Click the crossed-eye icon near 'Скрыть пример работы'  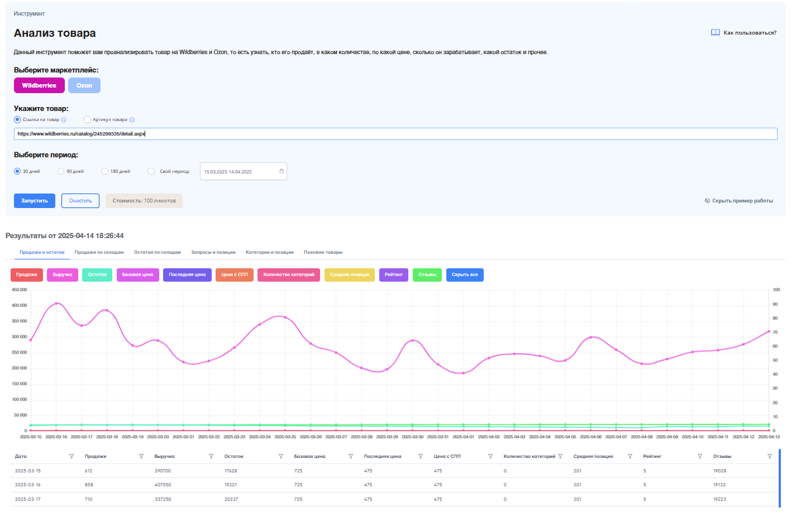tap(707, 201)
